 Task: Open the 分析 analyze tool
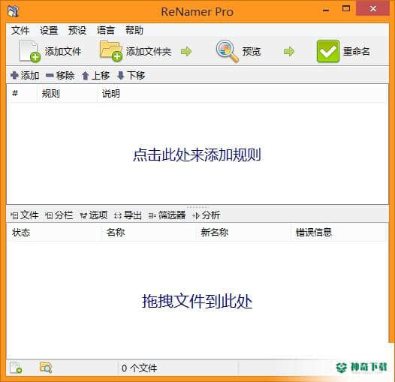tap(207, 215)
